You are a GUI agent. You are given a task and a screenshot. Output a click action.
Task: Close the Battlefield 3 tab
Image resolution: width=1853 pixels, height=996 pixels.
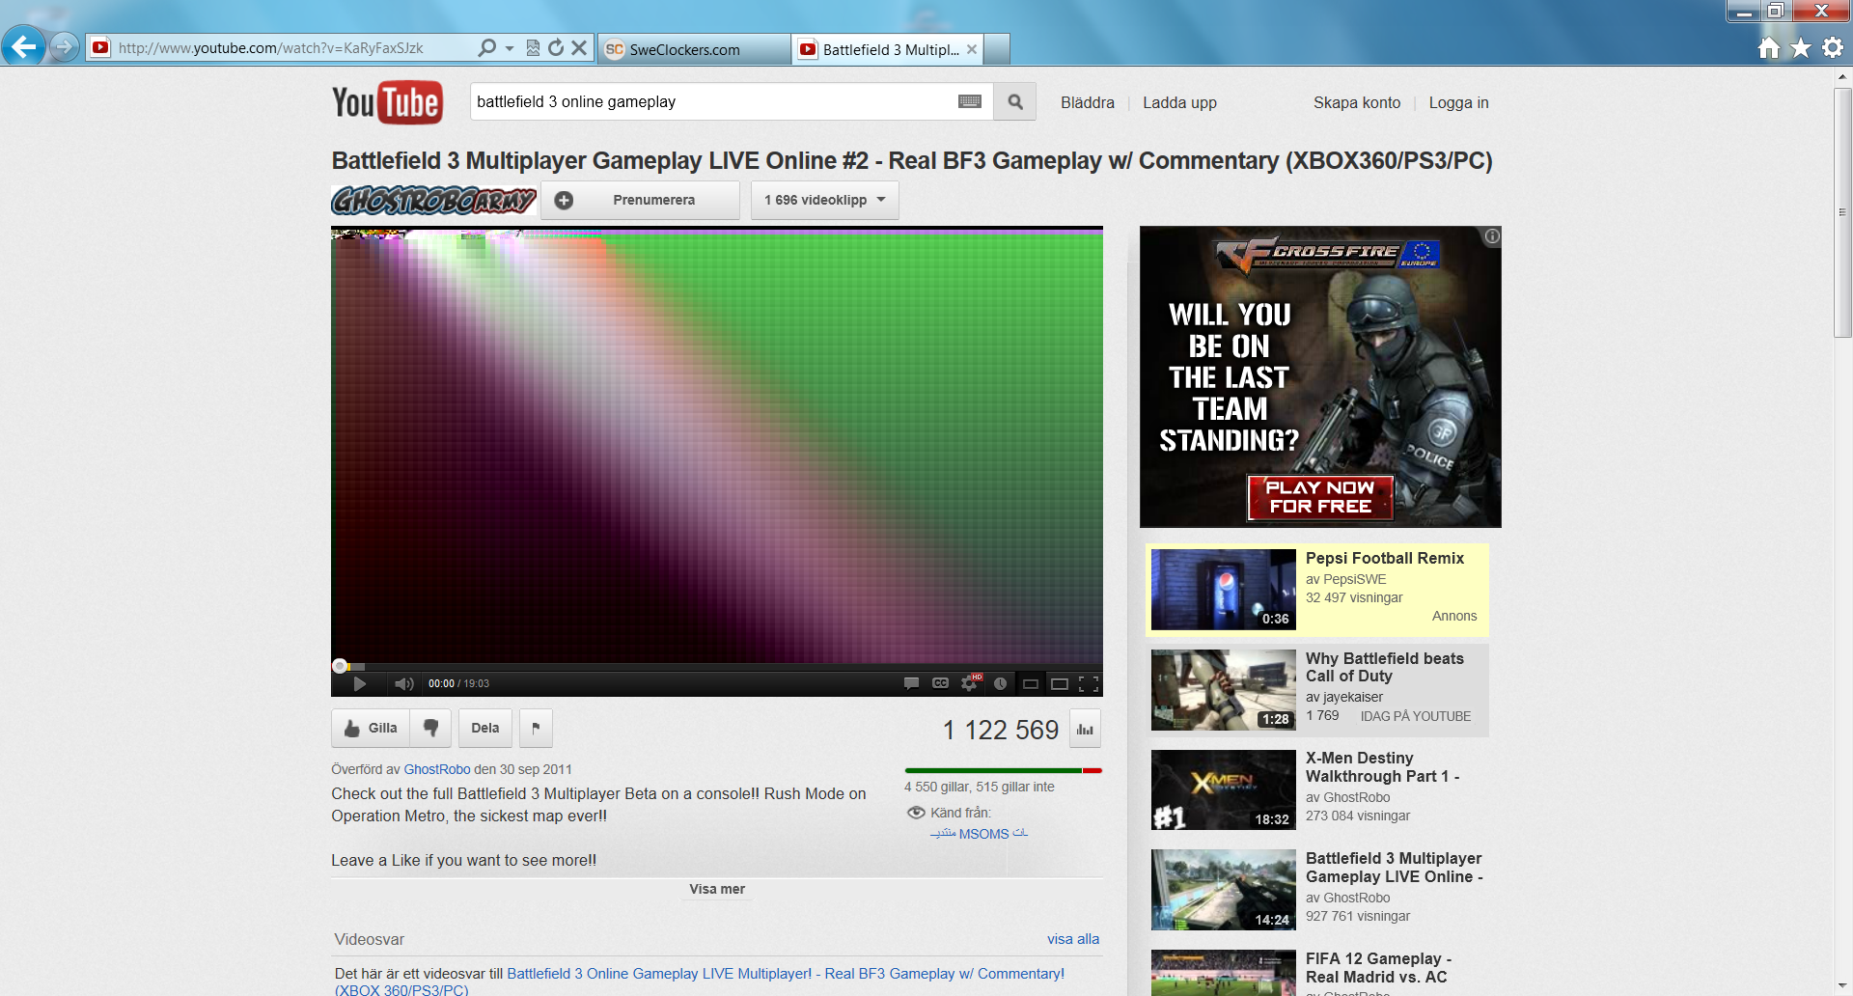[x=972, y=49]
